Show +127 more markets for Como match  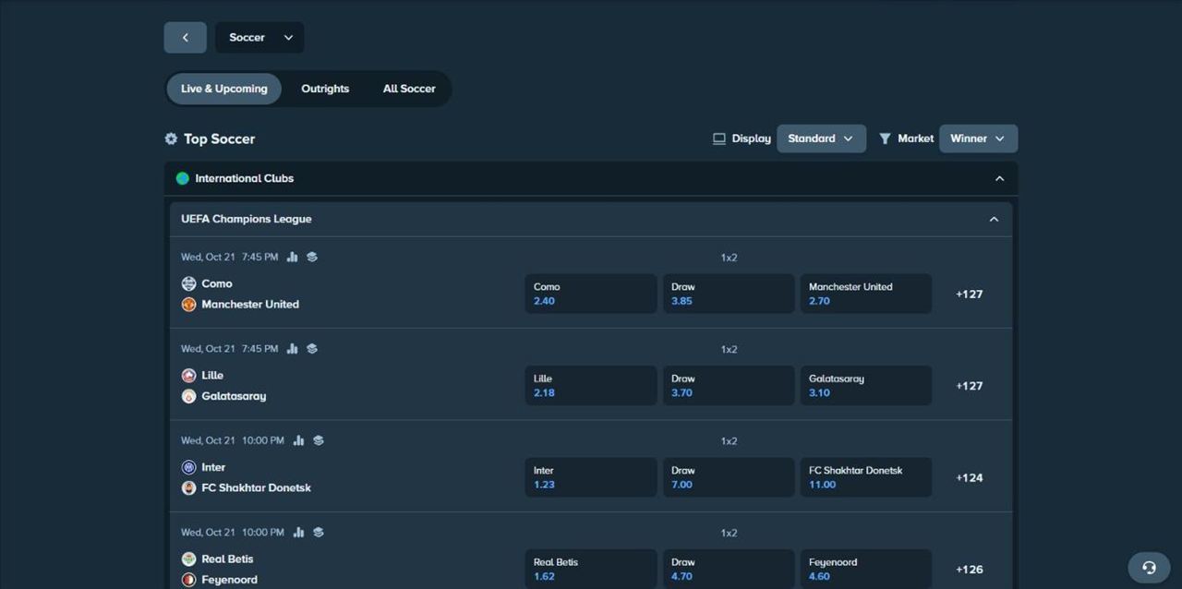pyautogui.click(x=969, y=294)
